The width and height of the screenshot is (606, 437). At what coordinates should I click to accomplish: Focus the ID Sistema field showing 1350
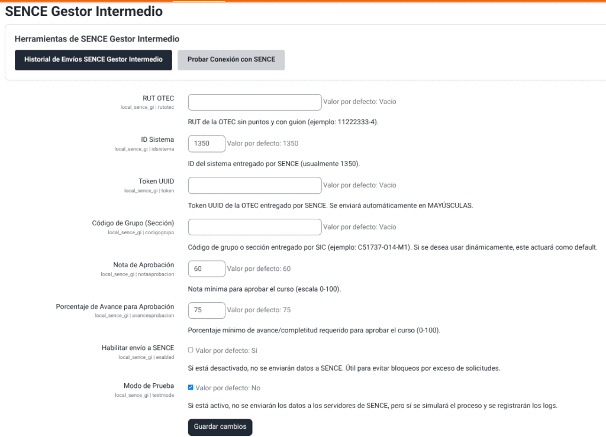[x=207, y=144]
